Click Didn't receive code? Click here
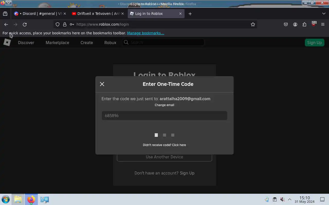Image resolution: width=329 pixels, height=205 pixels. click(164, 145)
